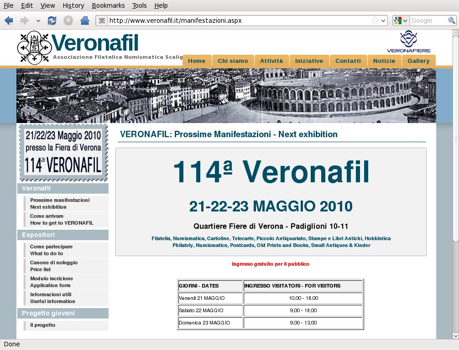Viewport: 459px width, 350px height.
Task: Click the URL address field
Action: click(239, 21)
